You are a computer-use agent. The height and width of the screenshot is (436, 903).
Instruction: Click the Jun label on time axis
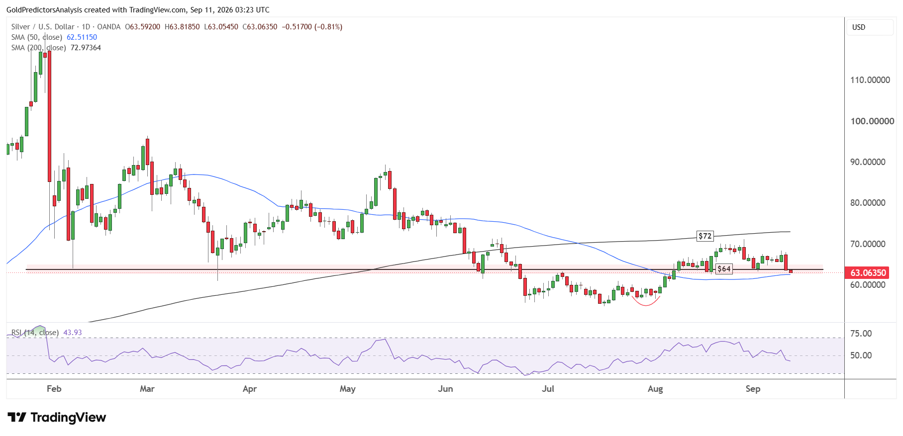pos(445,389)
